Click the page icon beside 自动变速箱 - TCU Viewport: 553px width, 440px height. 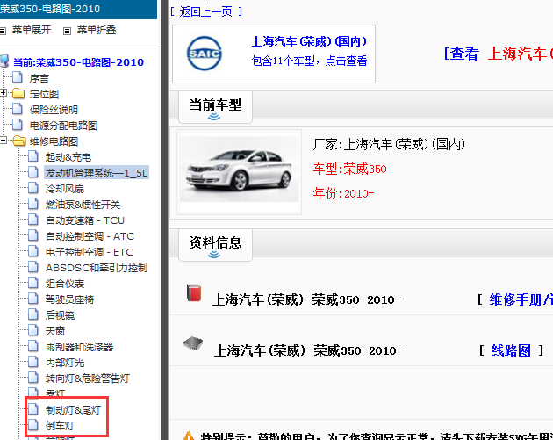tap(33, 220)
